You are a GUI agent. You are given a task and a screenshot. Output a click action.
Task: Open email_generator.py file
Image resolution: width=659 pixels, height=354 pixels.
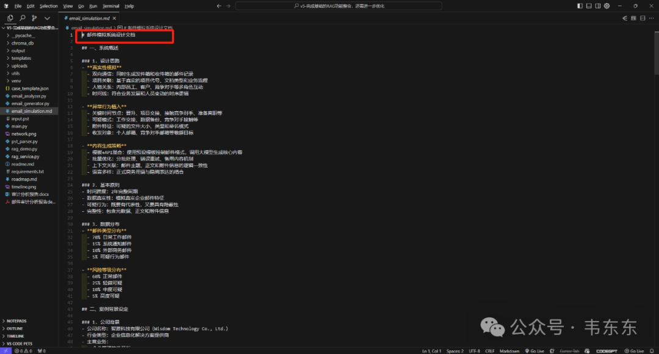(x=29, y=103)
